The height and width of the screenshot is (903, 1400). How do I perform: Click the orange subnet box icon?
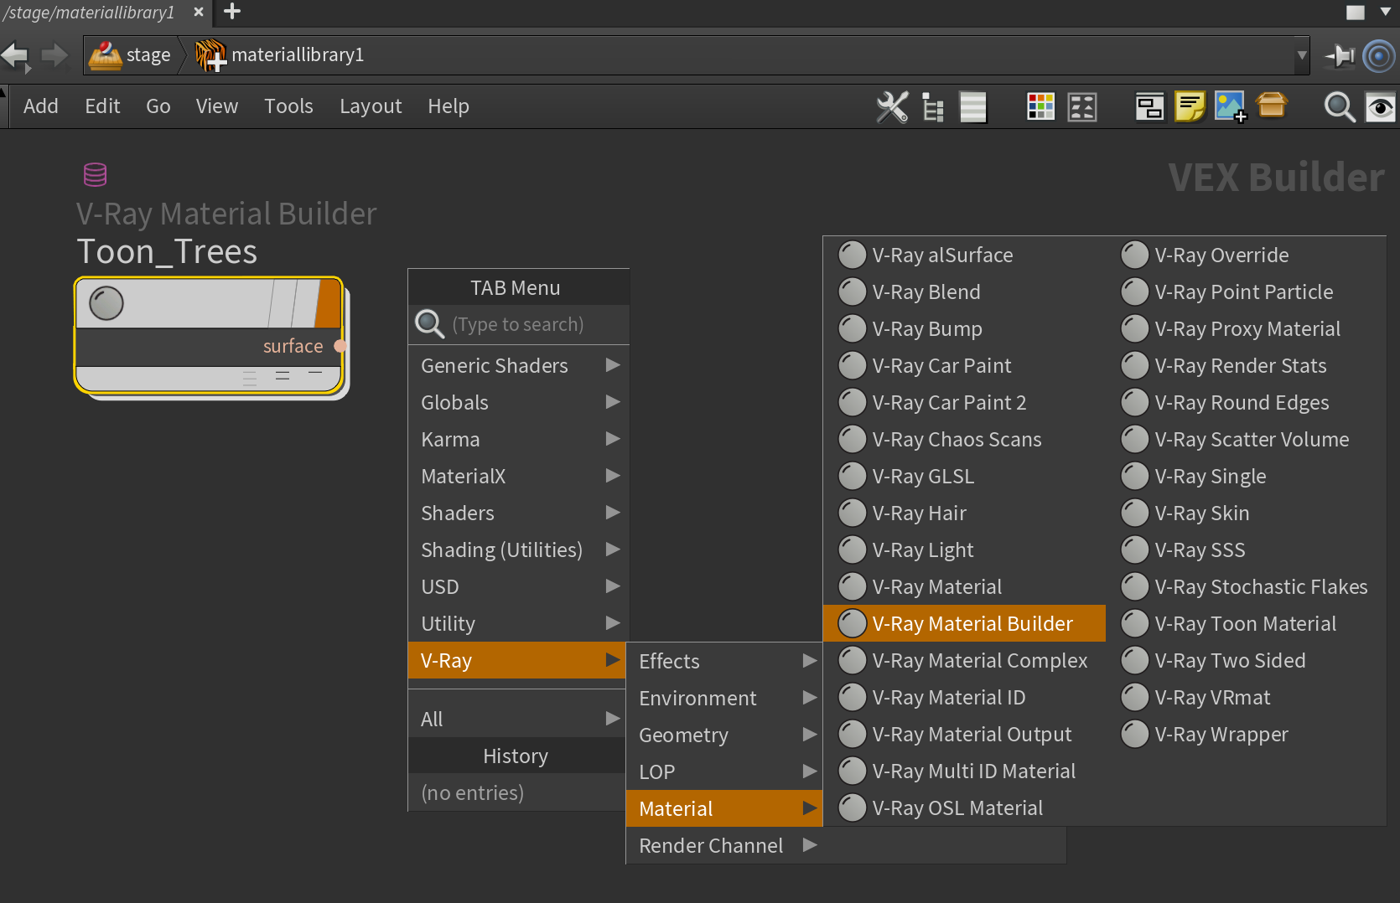click(1272, 106)
